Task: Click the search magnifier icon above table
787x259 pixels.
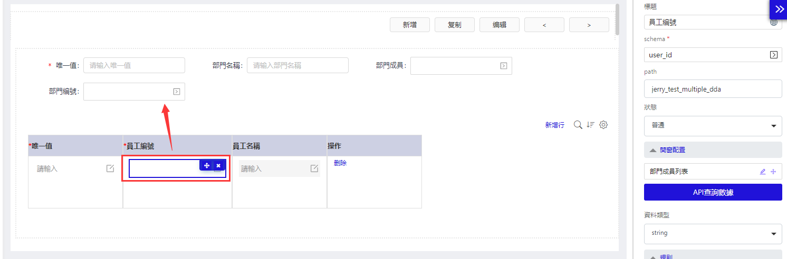Action: pos(578,125)
